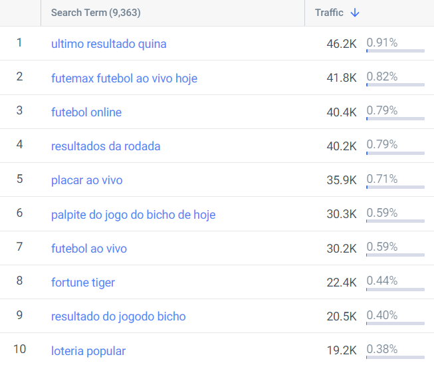This screenshot has width=434, height=365.
Task: Select the 'futebol online' search term
Action: point(86,112)
